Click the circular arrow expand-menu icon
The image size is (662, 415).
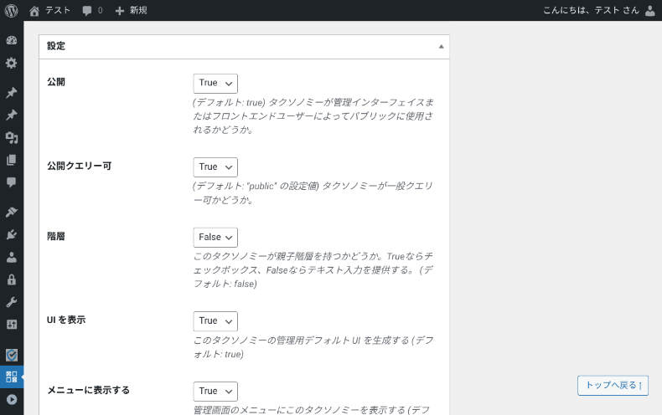pos(12,399)
